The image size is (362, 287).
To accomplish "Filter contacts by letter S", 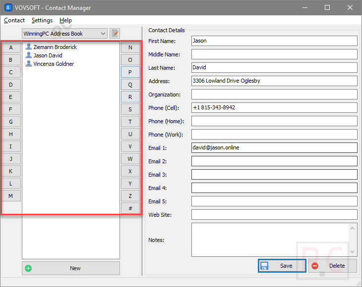I will 130,109.
